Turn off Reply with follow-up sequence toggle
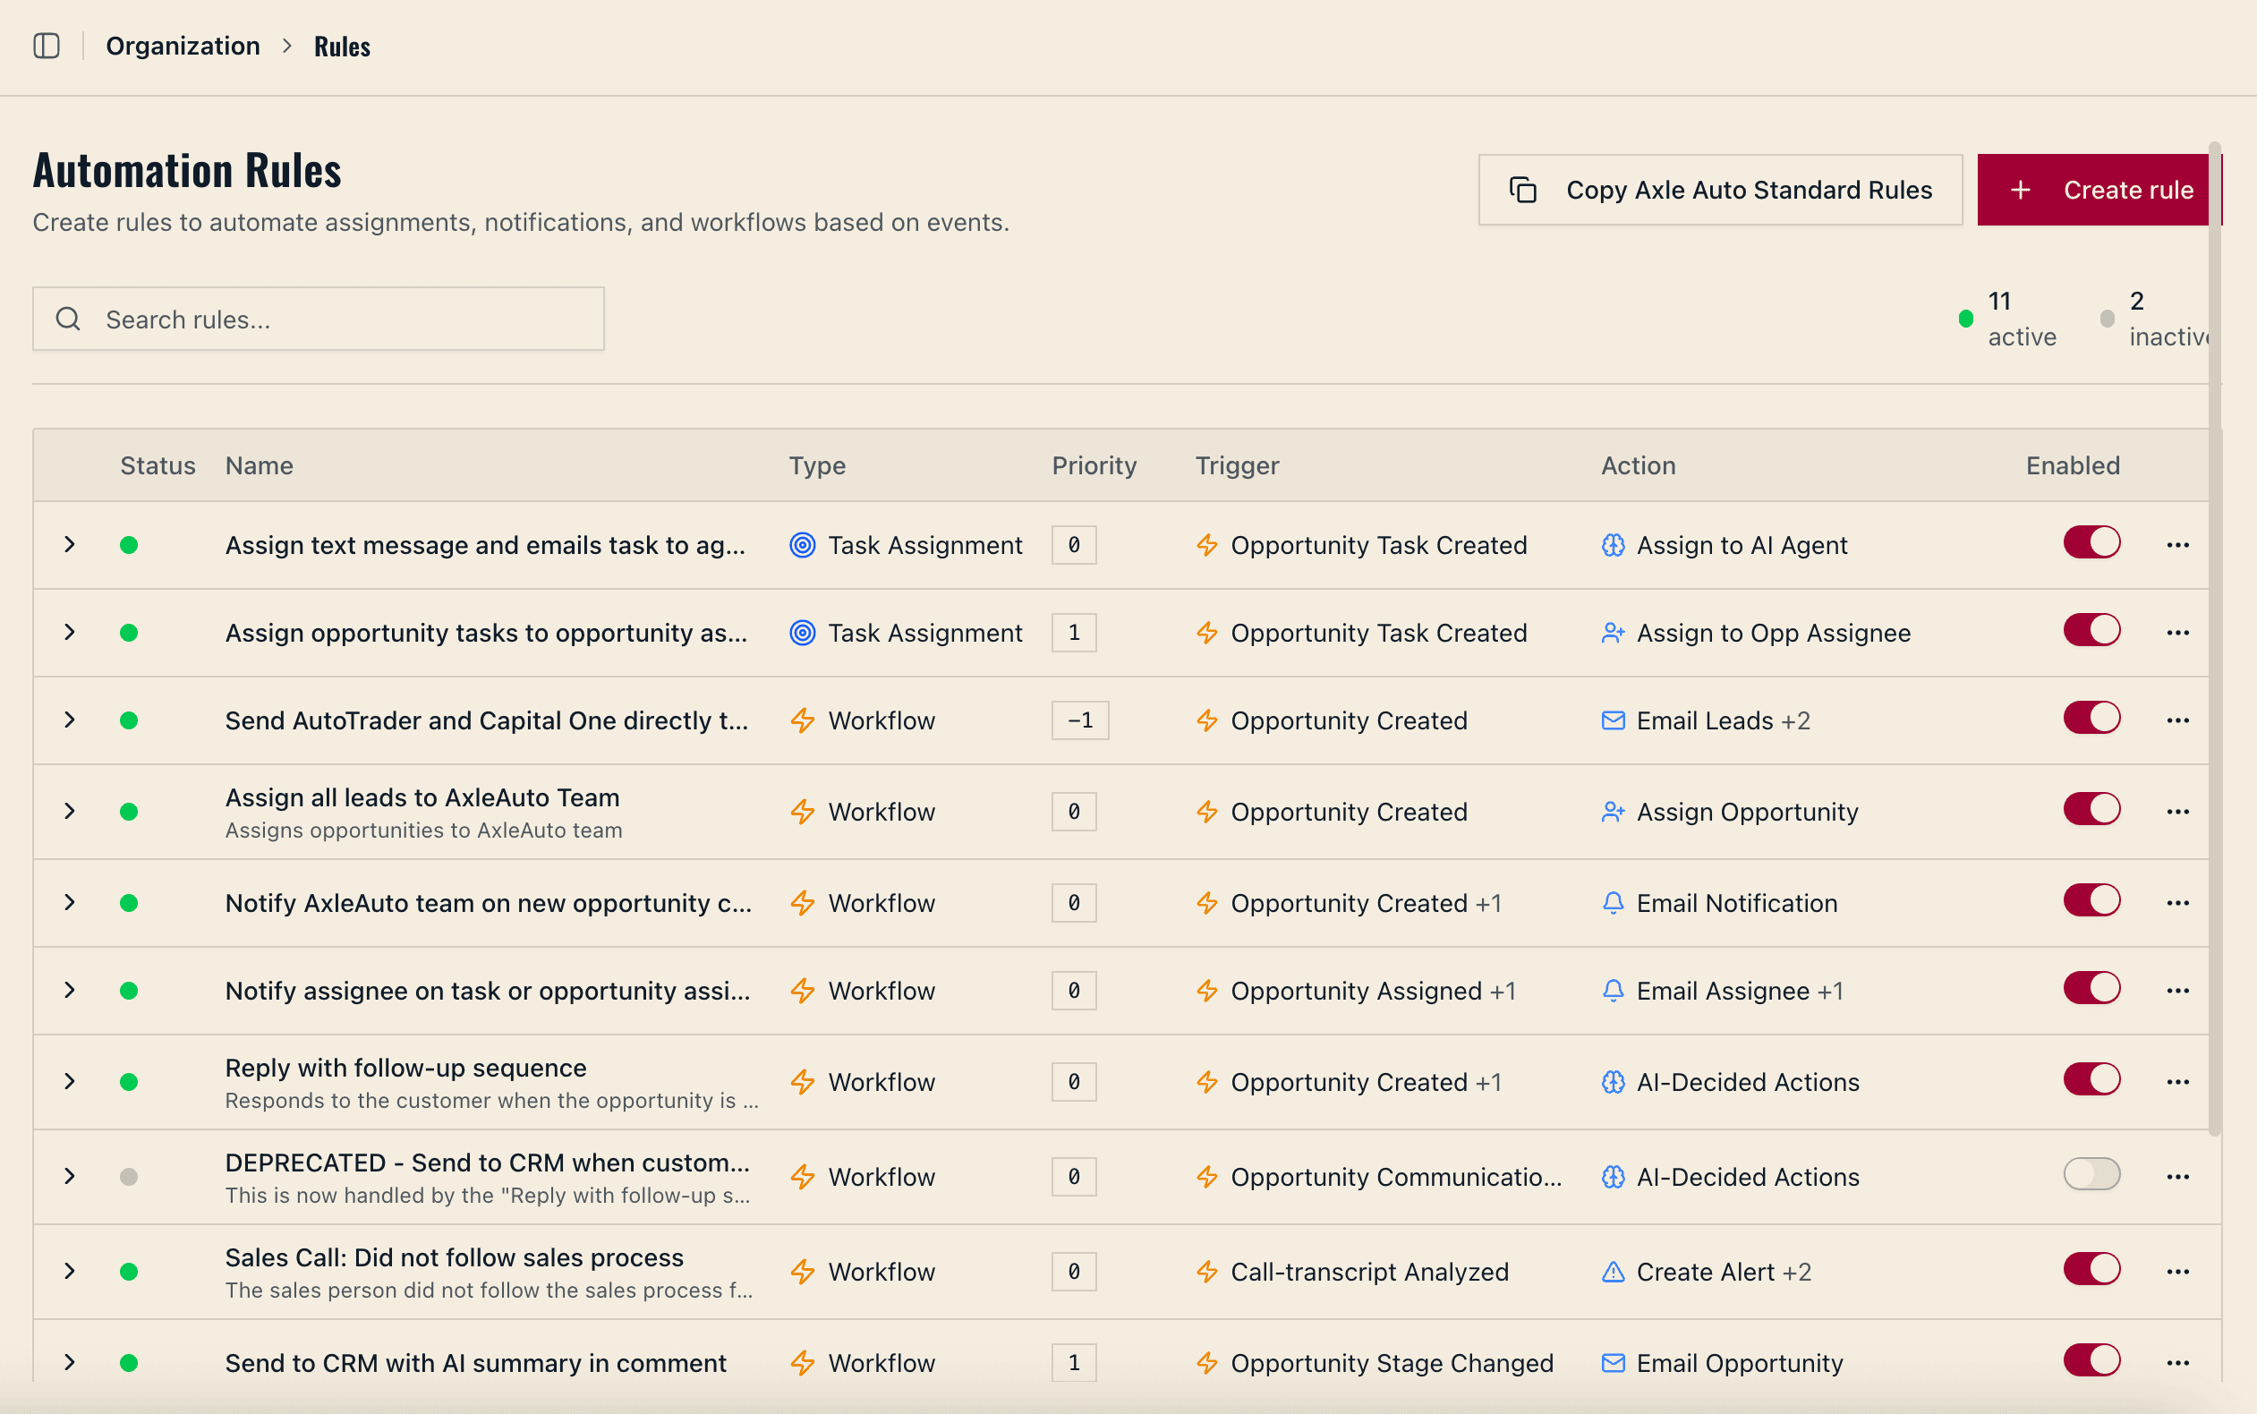This screenshot has height=1414, width=2257. pos(2091,1079)
